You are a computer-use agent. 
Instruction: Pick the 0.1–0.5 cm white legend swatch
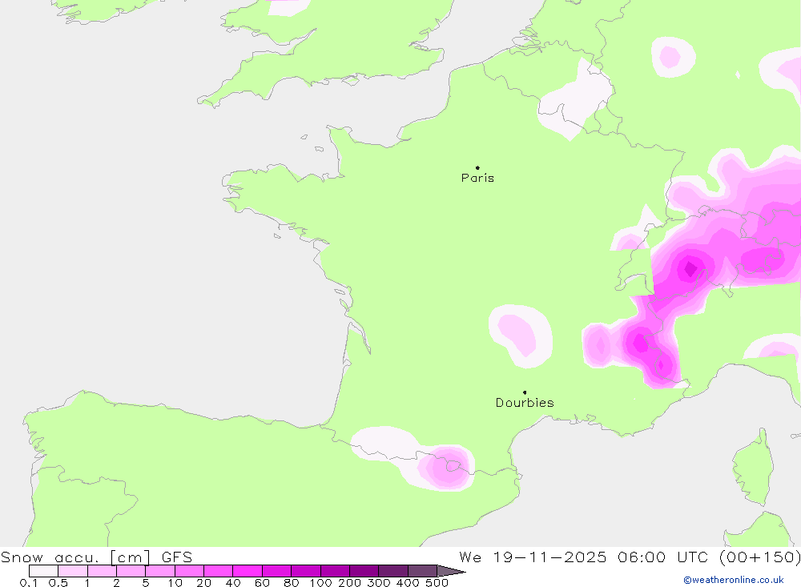coord(43,571)
